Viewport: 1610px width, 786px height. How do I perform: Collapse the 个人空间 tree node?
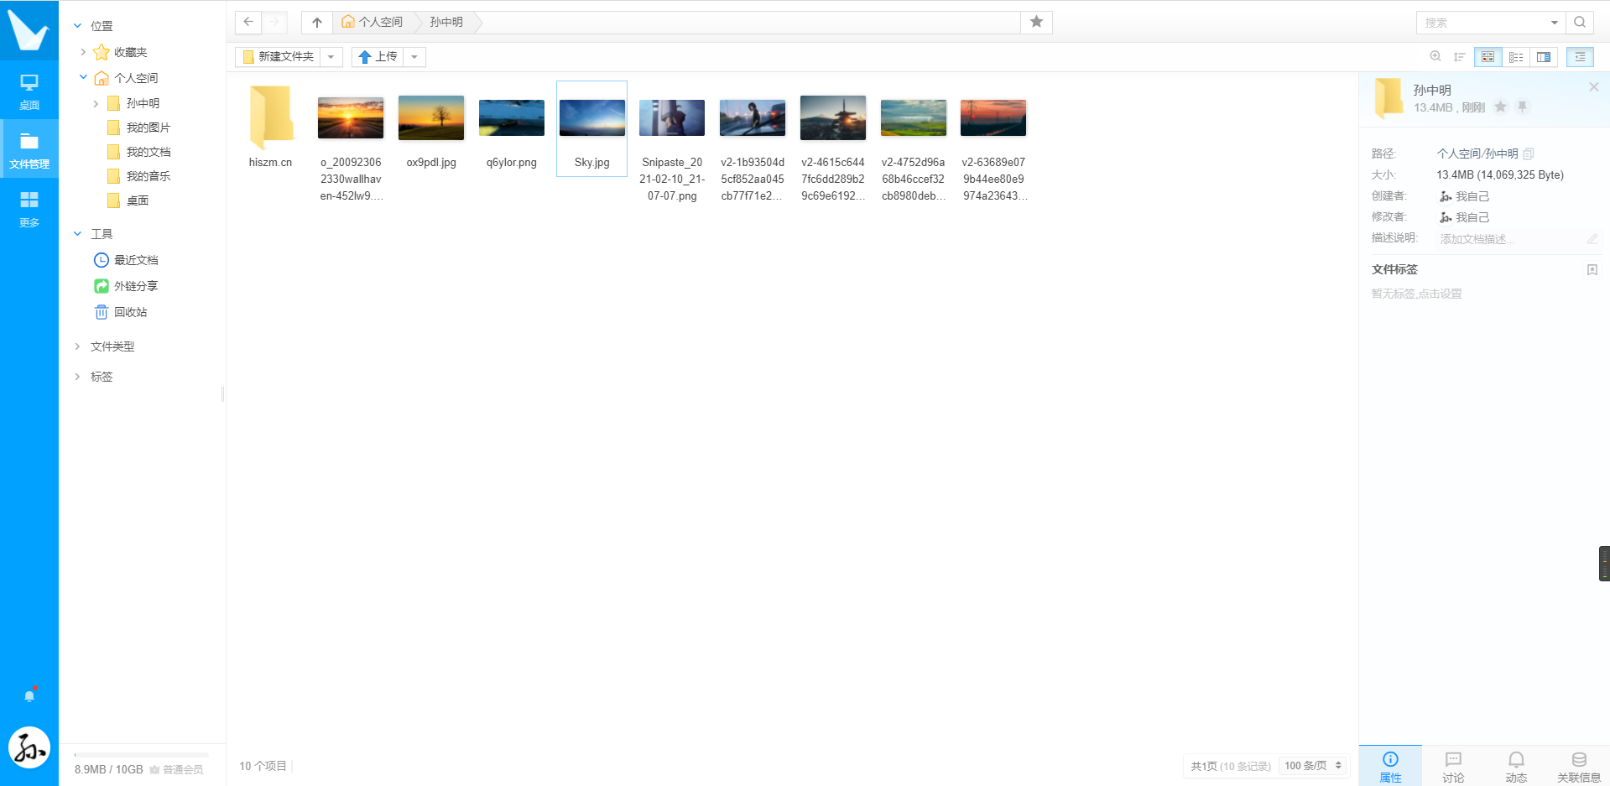pos(83,77)
